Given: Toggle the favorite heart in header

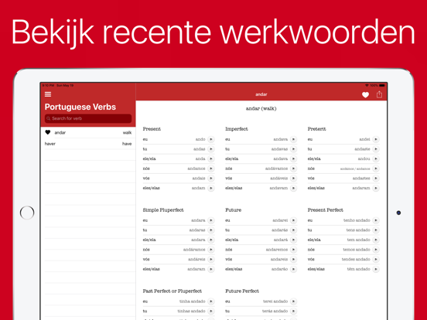Looking at the screenshot, I should pos(365,95).
